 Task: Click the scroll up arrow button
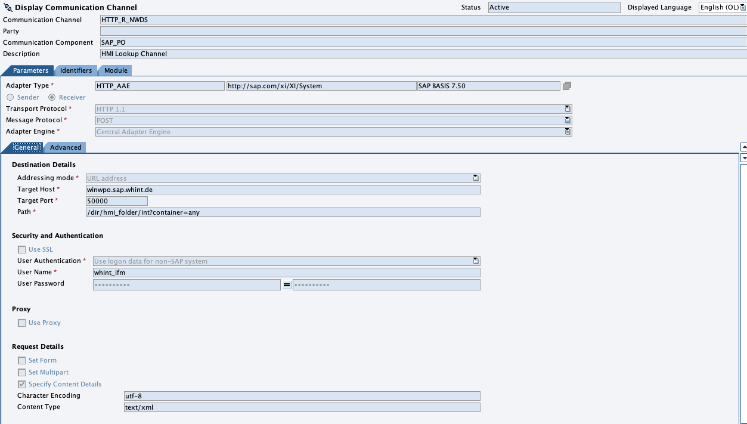click(x=743, y=147)
